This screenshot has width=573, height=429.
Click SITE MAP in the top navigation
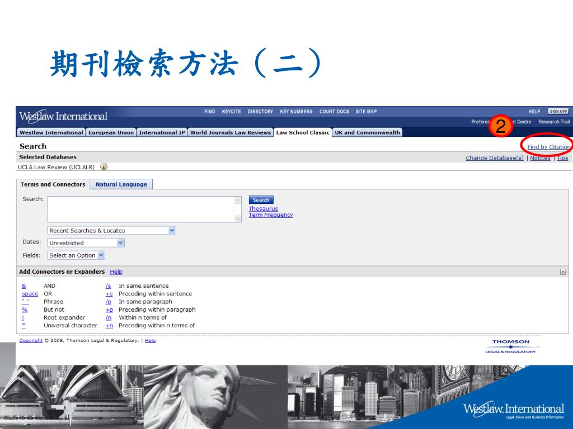click(366, 111)
